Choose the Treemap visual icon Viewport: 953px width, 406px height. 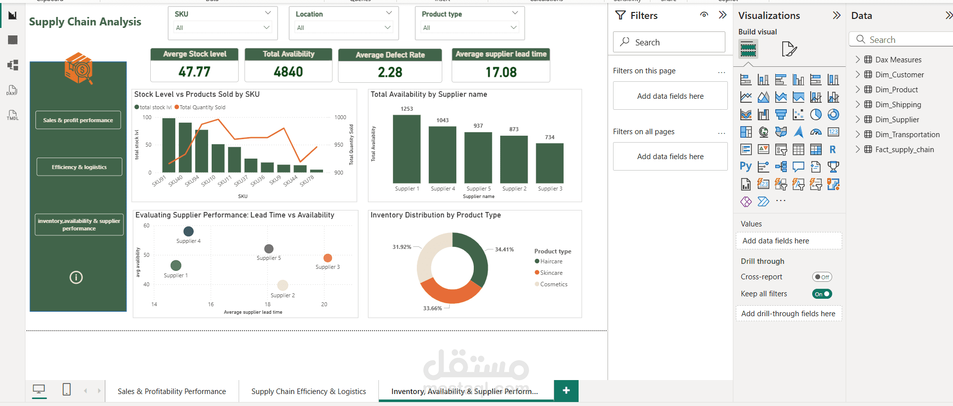click(x=746, y=132)
